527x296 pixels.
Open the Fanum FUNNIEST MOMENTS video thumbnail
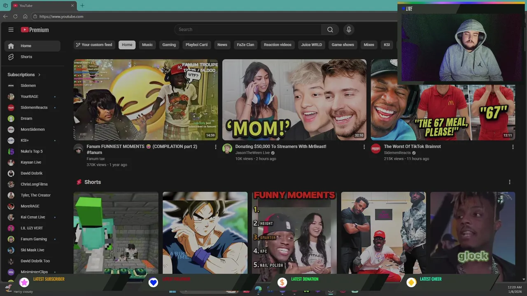click(x=146, y=100)
